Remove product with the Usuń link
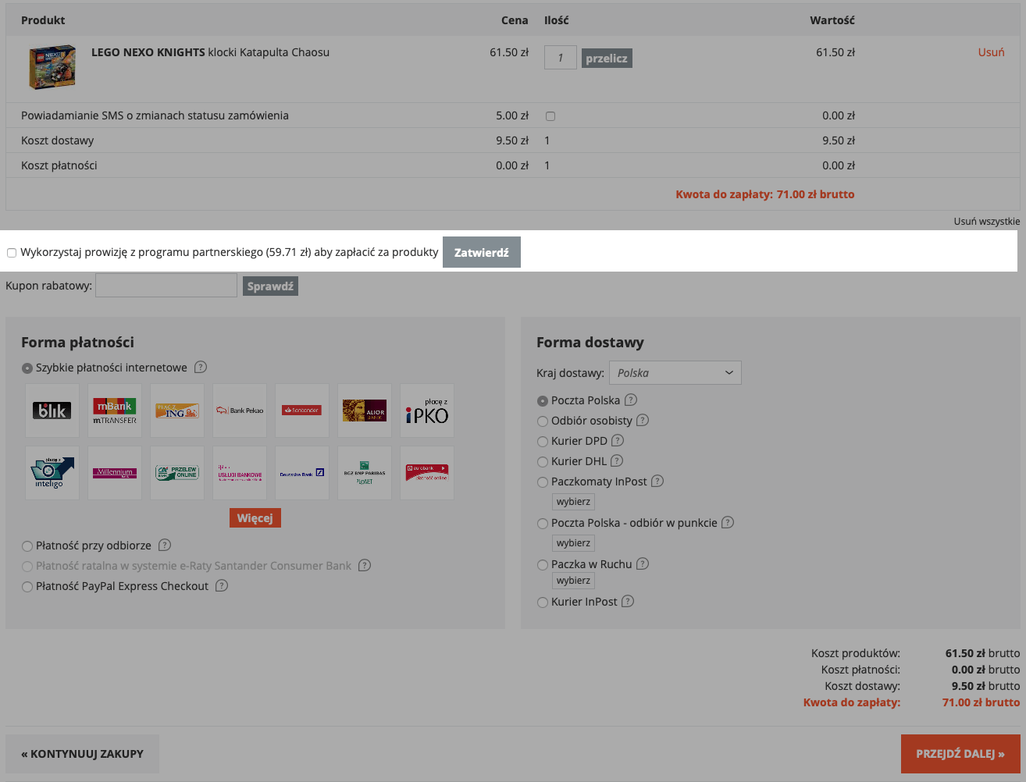This screenshot has height=782, width=1026. point(991,52)
